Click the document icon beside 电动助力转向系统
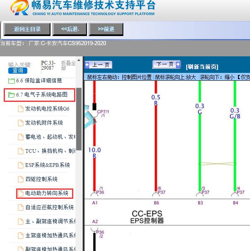 click(x=20, y=193)
